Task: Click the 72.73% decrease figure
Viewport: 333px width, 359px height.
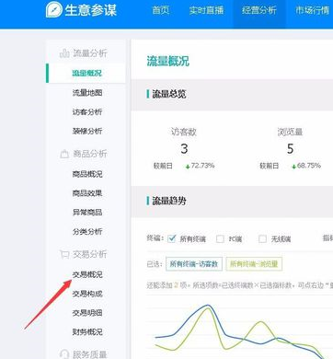Action: [202, 166]
